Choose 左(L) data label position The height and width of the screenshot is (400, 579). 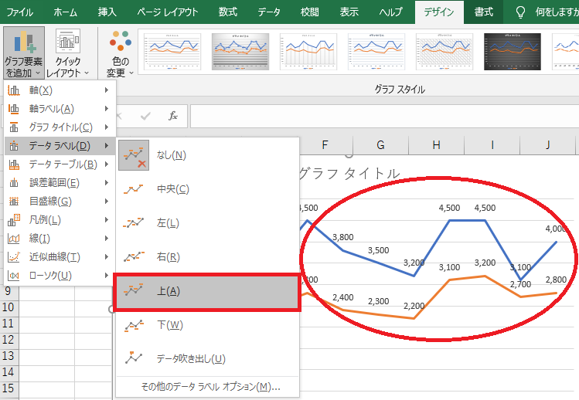207,223
